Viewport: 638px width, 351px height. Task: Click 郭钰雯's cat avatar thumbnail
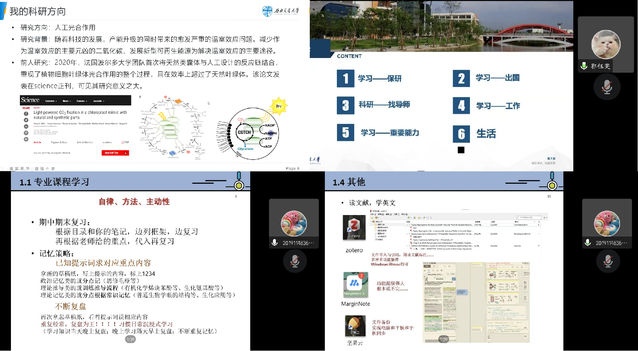click(606, 44)
